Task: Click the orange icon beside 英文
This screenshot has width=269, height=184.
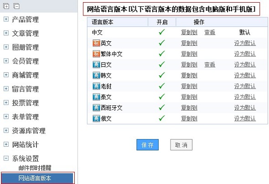Action: click(x=96, y=43)
